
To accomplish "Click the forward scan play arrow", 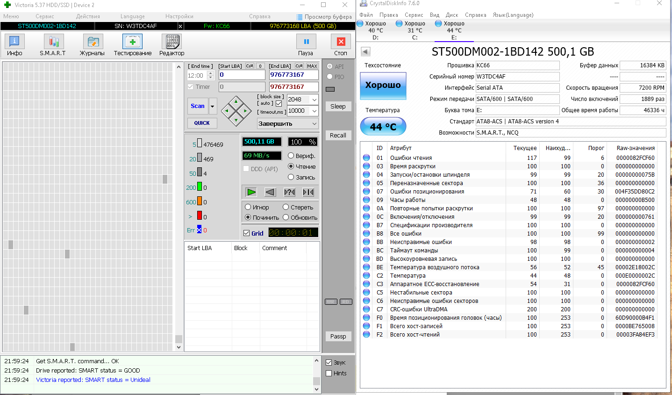I will click(251, 192).
